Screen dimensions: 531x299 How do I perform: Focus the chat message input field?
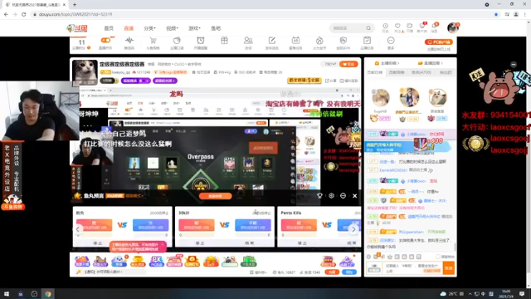(x=413, y=268)
